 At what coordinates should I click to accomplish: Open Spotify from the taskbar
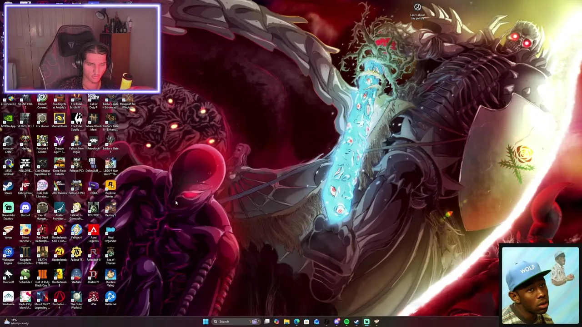point(346,322)
